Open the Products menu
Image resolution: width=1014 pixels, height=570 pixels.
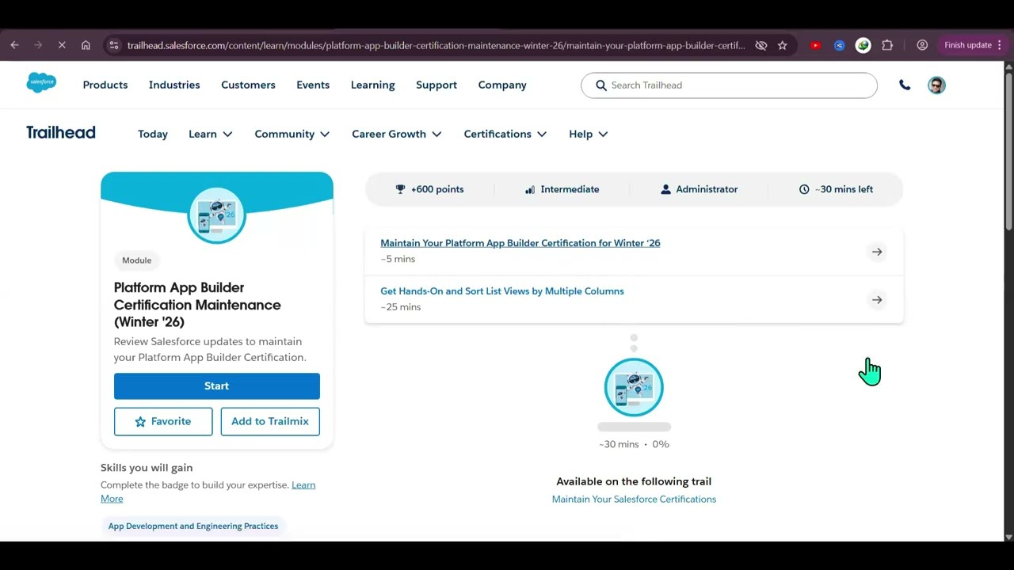(x=105, y=85)
